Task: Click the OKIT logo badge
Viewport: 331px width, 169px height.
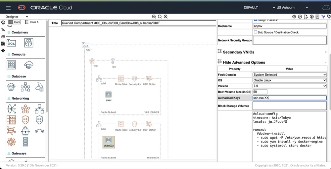Action: point(22,8)
